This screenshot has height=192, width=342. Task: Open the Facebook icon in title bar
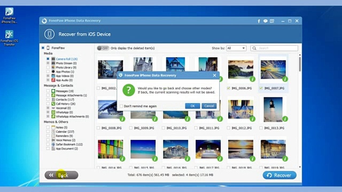259,21
